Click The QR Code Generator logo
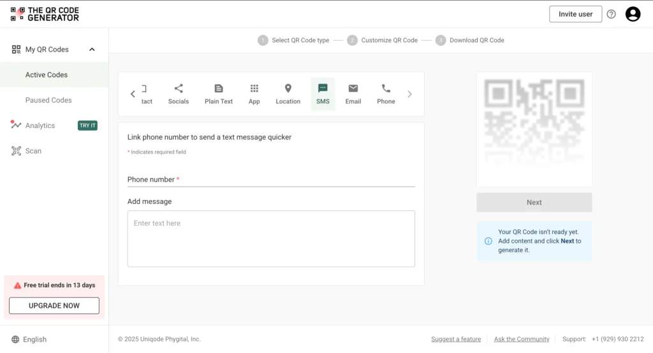 click(x=45, y=14)
